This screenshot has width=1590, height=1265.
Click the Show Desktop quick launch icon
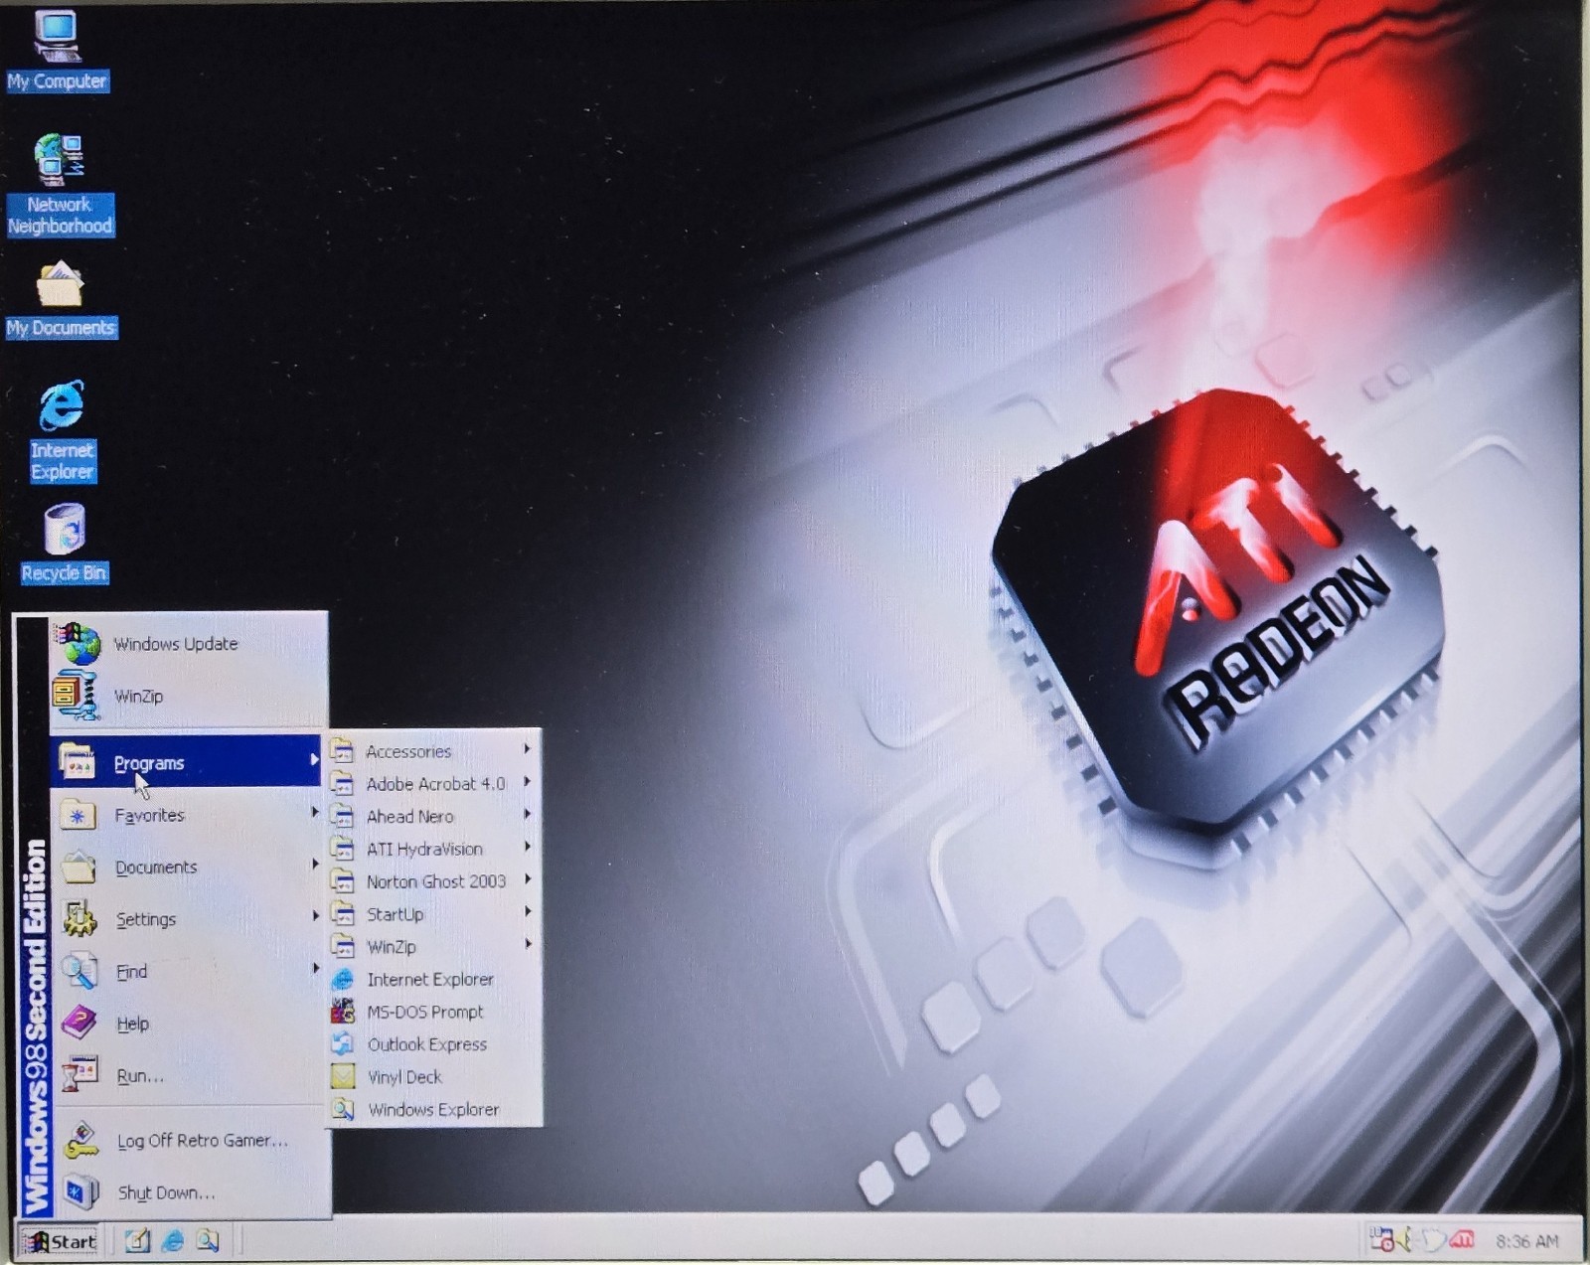pyautogui.click(x=137, y=1240)
